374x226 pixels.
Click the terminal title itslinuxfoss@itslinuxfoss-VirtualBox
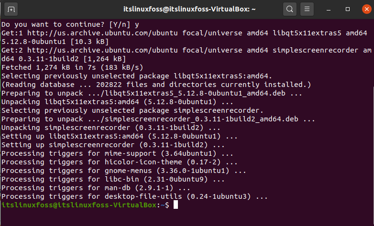pos(189,9)
